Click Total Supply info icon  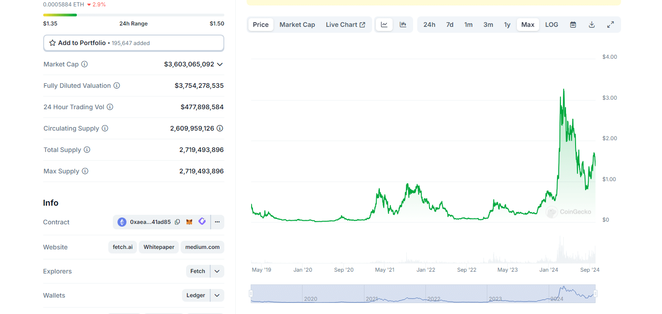coord(86,150)
